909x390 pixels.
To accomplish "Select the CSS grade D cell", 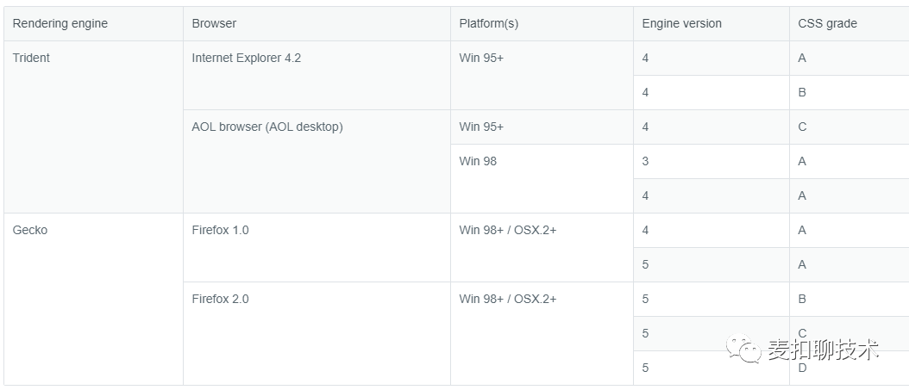I will point(849,368).
